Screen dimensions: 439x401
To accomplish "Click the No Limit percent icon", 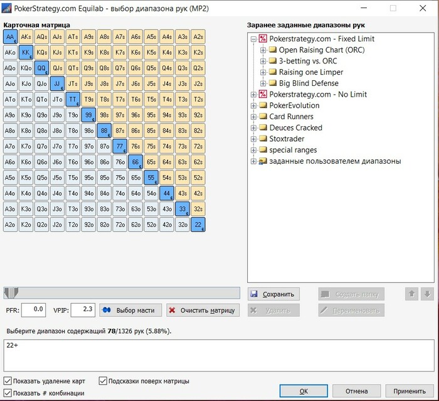I will click(263, 94).
